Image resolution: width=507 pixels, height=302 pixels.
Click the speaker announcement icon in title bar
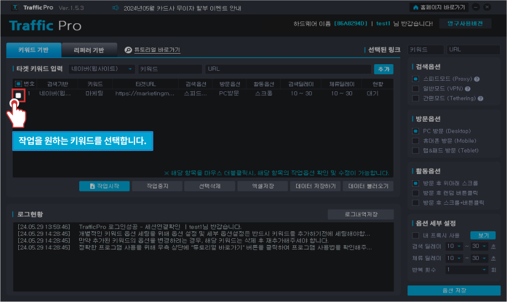click(115, 8)
